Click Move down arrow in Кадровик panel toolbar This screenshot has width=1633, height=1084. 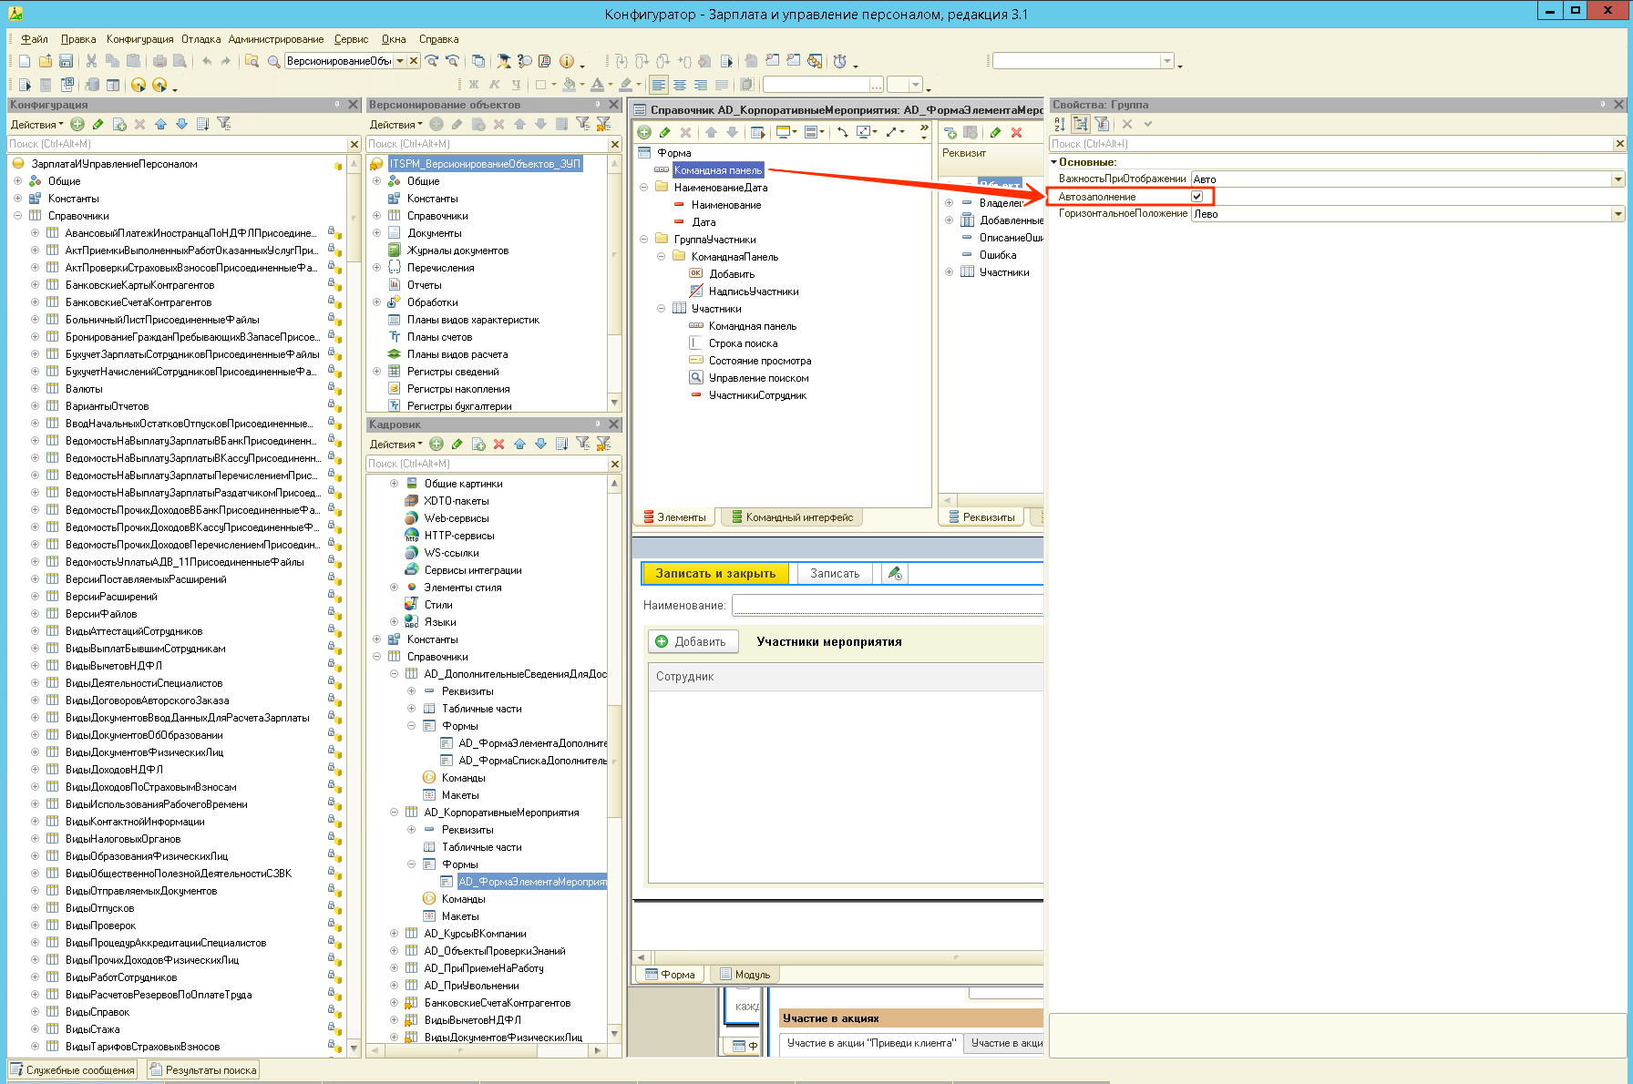click(540, 444)
